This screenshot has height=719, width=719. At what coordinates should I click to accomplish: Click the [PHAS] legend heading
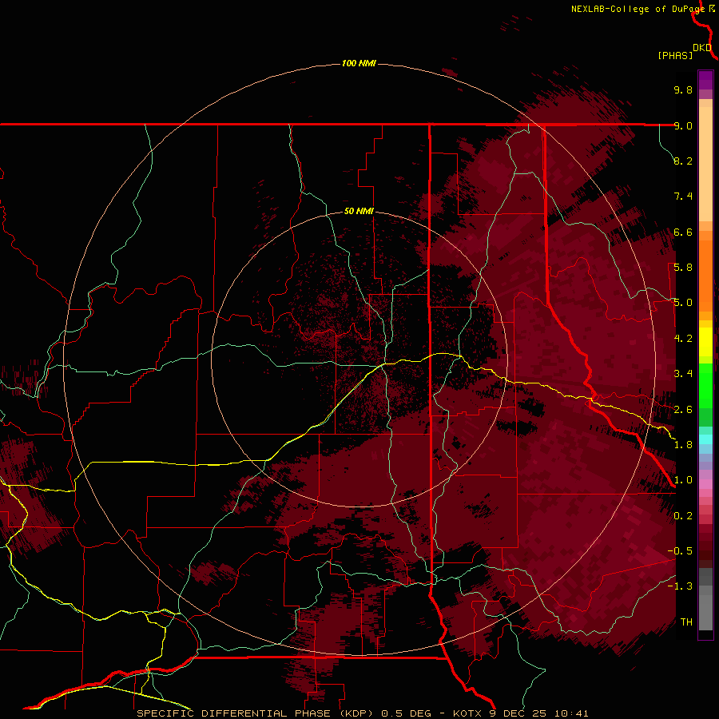pos(675,56)
